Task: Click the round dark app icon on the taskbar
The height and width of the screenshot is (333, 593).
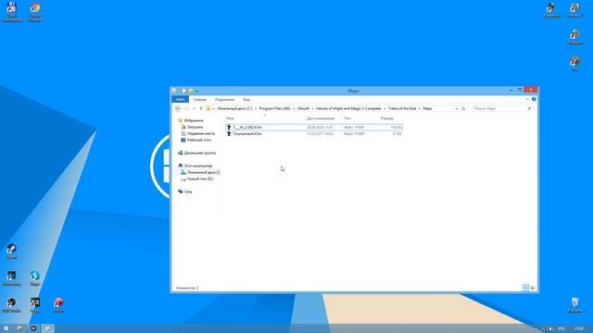Action: click(33, 328)
